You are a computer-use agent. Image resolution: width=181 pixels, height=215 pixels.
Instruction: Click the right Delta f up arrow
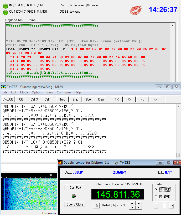(x=139, y=203)
